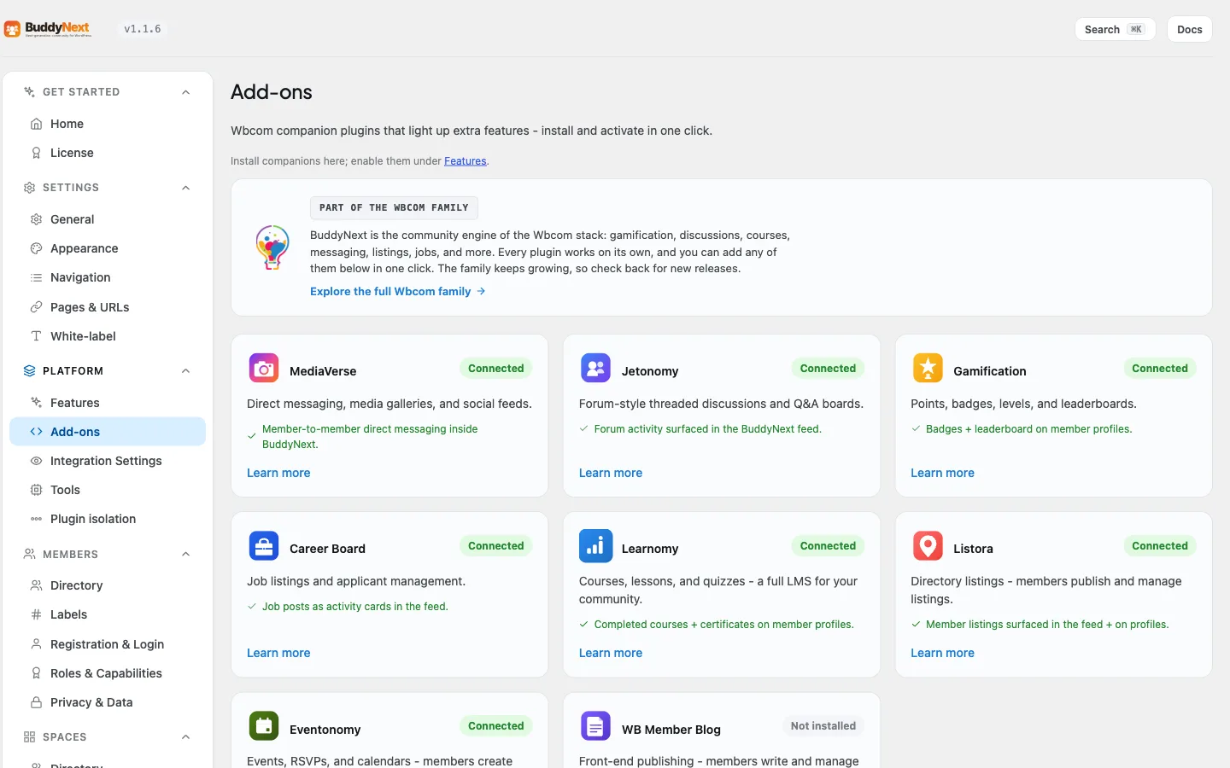Click the Listora map pin icon
Image resolution: width=1230 pixels, height=768 pixels.
pyautogui.click(x=928, y=545)
